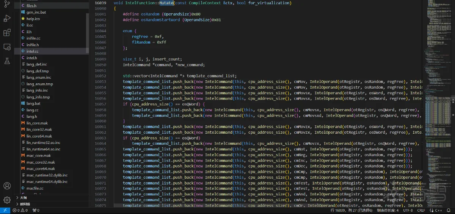Image resolution: width=455 pixels, height=214 pixels.
Task: Click size_t declaration on line 16049
Action: pos(152,59)
